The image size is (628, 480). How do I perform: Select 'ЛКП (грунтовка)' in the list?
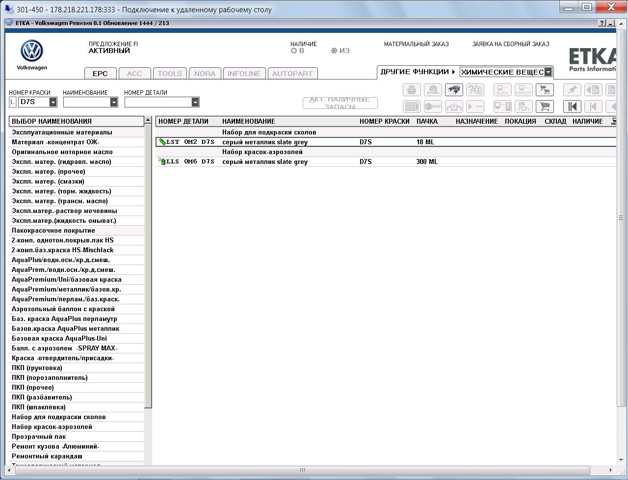click(x=77, y=368)
